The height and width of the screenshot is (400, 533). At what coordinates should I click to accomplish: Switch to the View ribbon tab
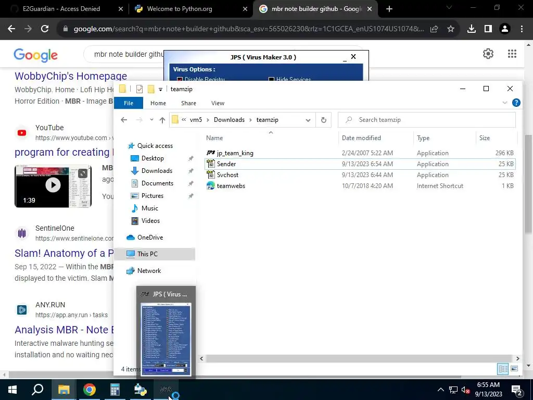(218, 103)
